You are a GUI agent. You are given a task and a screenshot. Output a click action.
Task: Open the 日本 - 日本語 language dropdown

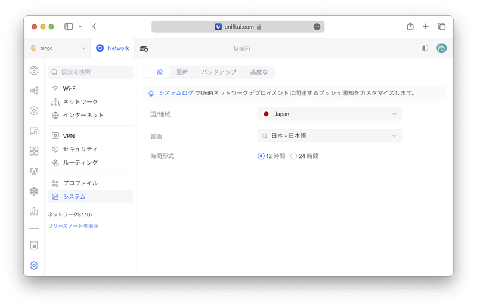tap(330, 136)
